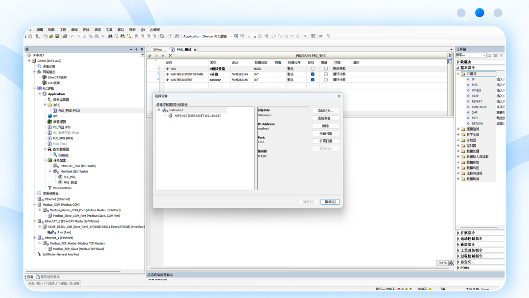Click the Print toolbar icon
Image resolution: width=529 pixels, height=298 pixels.
[65, 36]
